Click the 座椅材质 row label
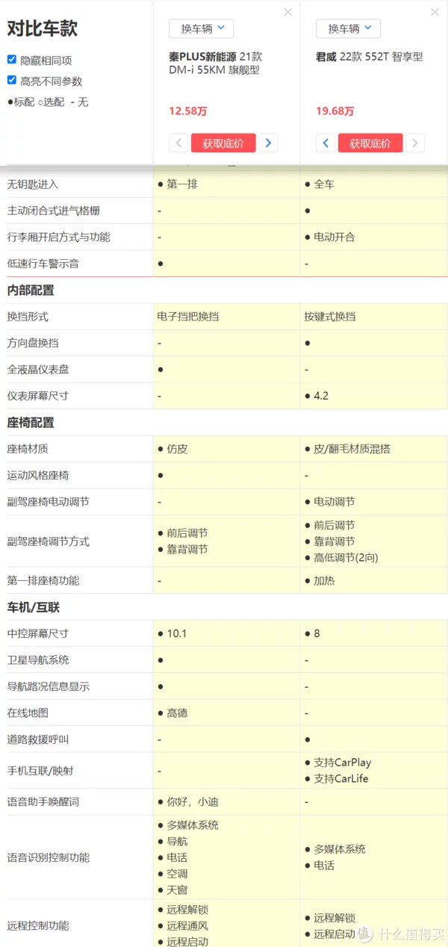Screen dimensions: 448x947 28,449
